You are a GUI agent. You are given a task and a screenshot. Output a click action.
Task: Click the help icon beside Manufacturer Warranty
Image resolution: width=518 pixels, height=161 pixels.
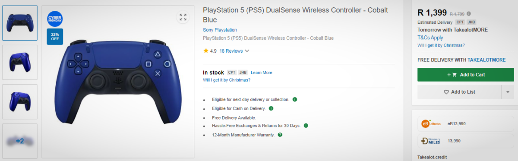280,135
